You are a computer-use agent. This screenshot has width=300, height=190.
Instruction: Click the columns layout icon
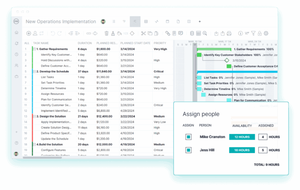[x=192, y=34]
